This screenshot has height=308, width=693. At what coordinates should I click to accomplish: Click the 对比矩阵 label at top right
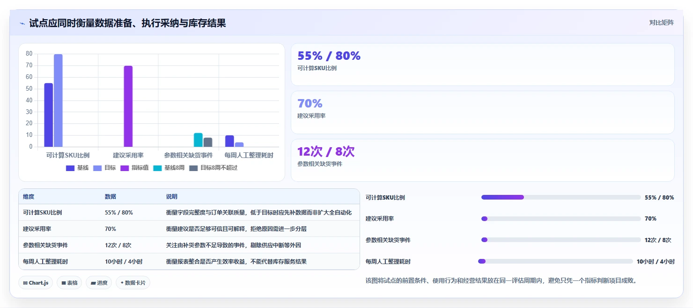pyautogui.click(x=661, y=23)
